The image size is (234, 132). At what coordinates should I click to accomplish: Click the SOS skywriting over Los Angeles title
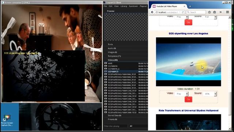[x=188, y=33]
